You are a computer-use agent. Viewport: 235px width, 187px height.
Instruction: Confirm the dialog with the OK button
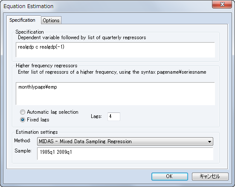170,176
